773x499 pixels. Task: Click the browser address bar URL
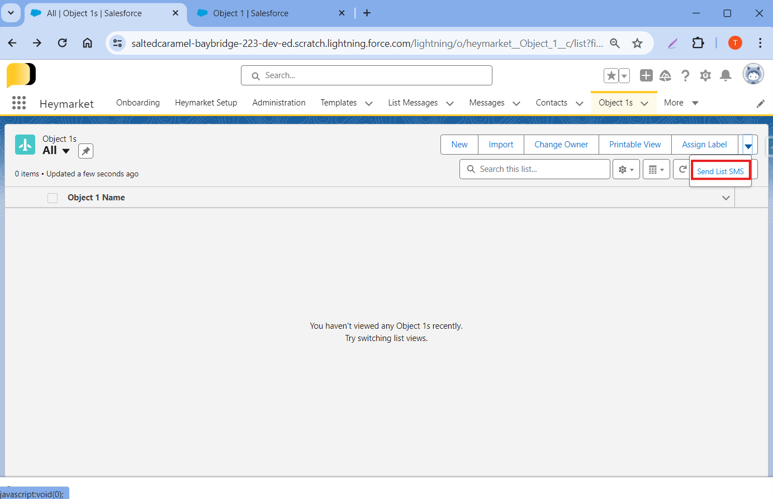point(367,43)
